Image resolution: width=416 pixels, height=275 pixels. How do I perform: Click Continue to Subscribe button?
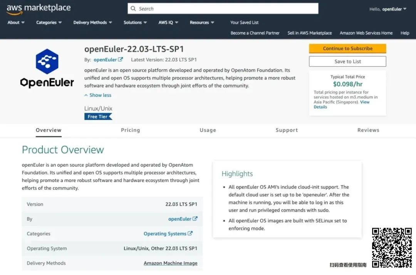(x=347, y=48)
